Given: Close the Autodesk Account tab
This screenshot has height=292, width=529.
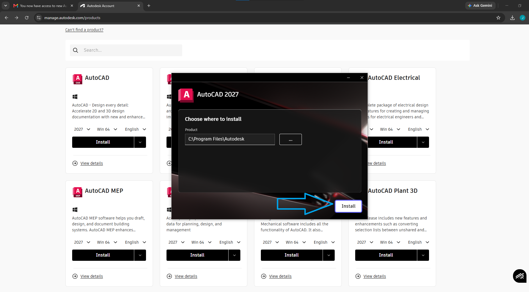Looking at the screenshot, I should pos(138,6).
